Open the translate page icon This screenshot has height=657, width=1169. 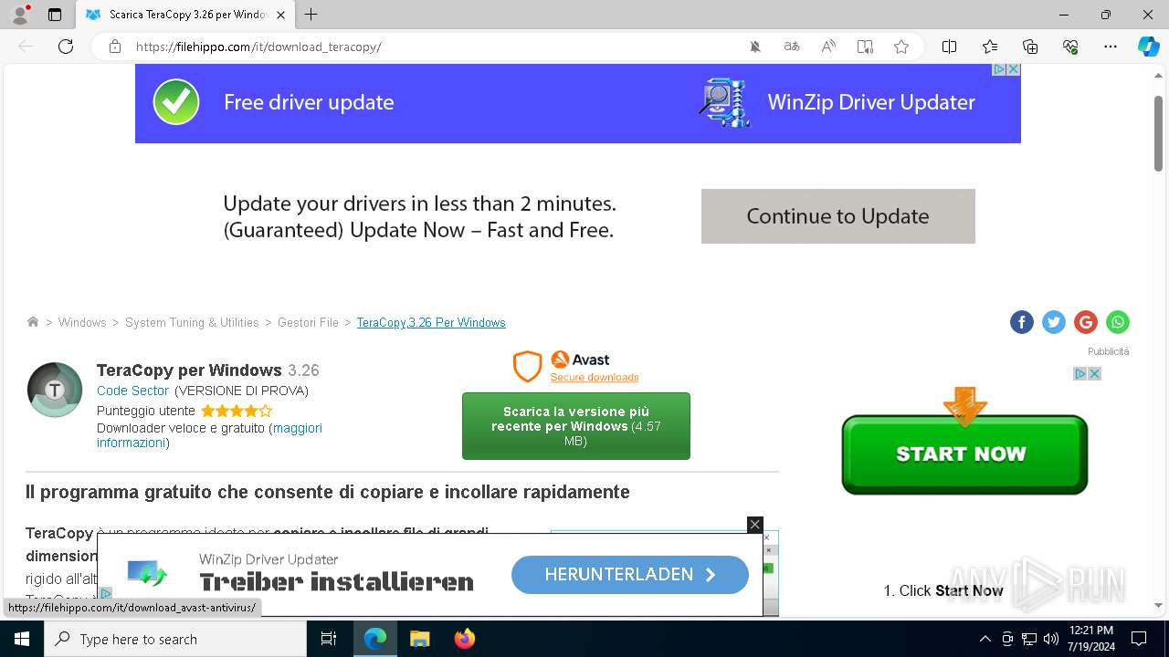pos(792,47)
